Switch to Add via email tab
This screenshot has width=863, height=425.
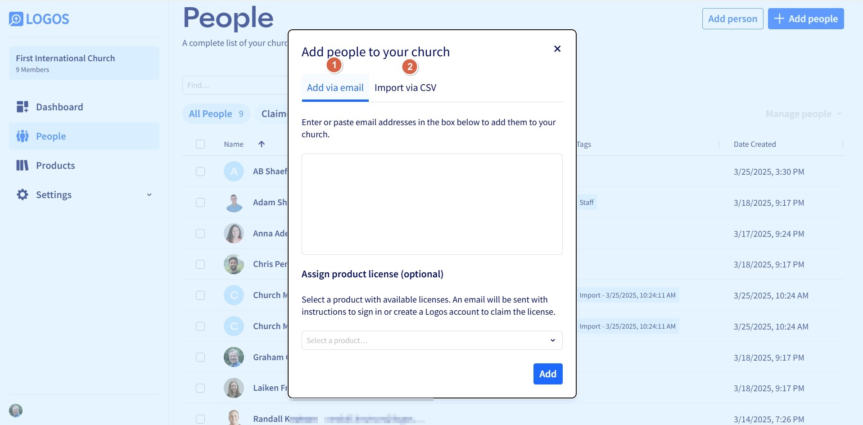(335, 88)
